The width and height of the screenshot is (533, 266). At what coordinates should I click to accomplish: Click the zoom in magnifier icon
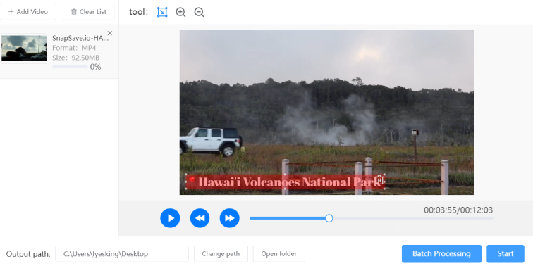click(x=180, y=12)
